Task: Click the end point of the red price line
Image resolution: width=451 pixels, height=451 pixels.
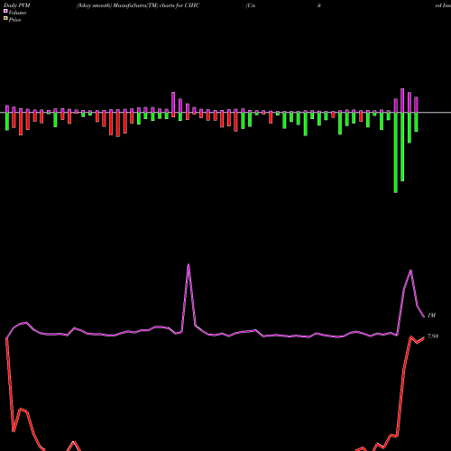Action: click(x=424, y=338)
